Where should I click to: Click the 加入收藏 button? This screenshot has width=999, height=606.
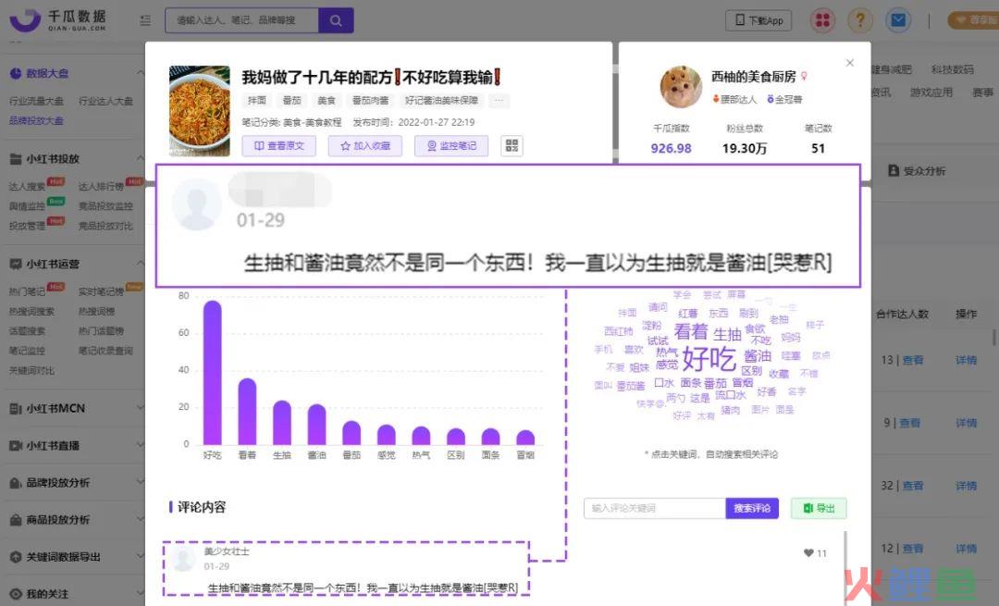365,146
